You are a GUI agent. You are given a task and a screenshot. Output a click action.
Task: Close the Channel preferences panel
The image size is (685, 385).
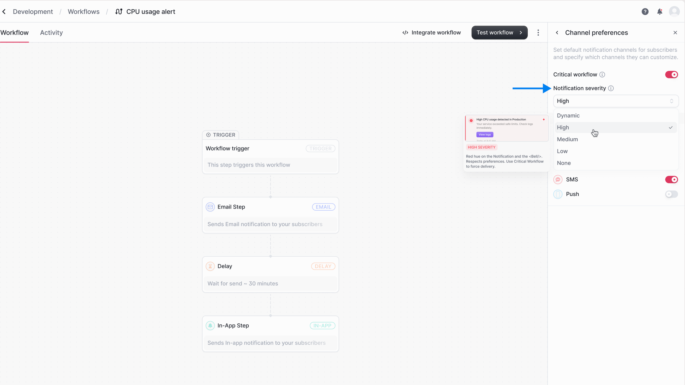coord(675,32)
